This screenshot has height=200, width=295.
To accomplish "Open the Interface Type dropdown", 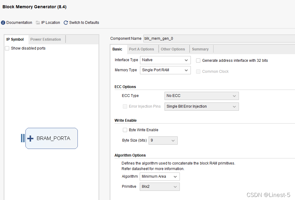I will (165, 60).
